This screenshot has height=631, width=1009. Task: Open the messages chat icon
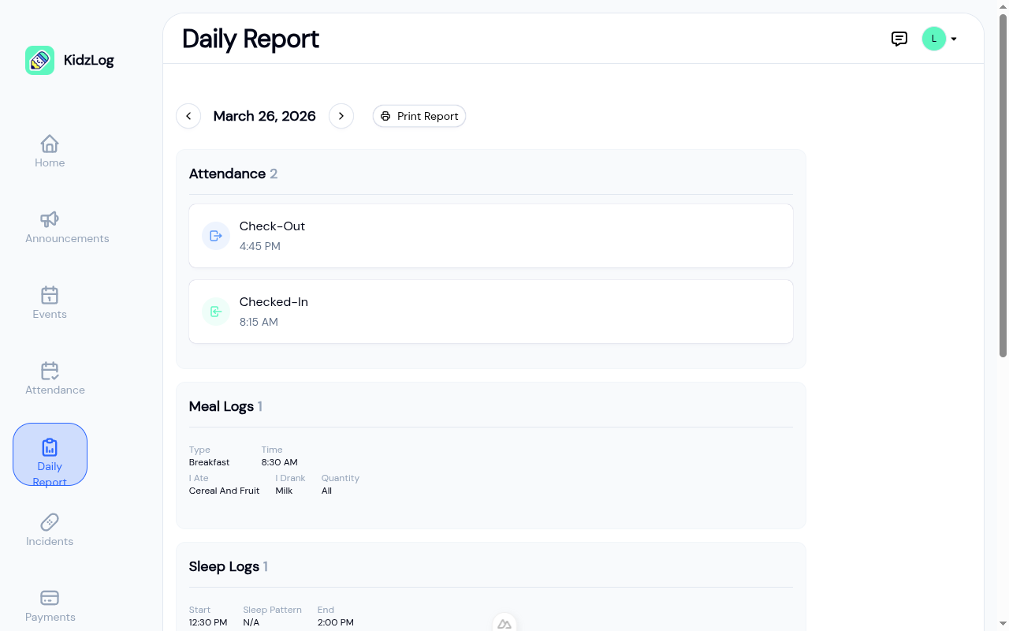click(x=899, y=39)
